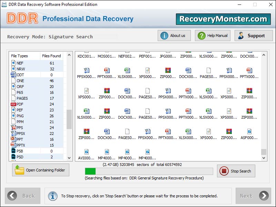276x207 pixels.
Task: Click Open Containing Folder
Action: click(41, 170)
